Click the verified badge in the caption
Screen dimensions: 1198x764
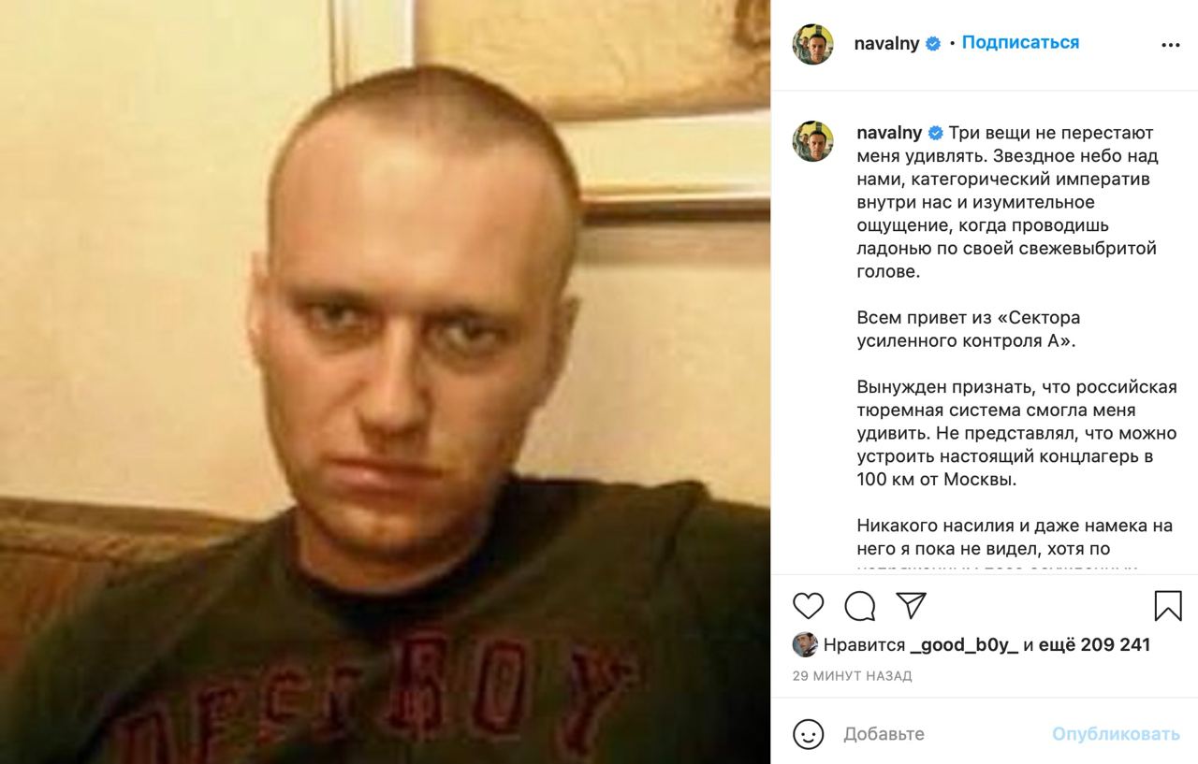click(935, 134)
